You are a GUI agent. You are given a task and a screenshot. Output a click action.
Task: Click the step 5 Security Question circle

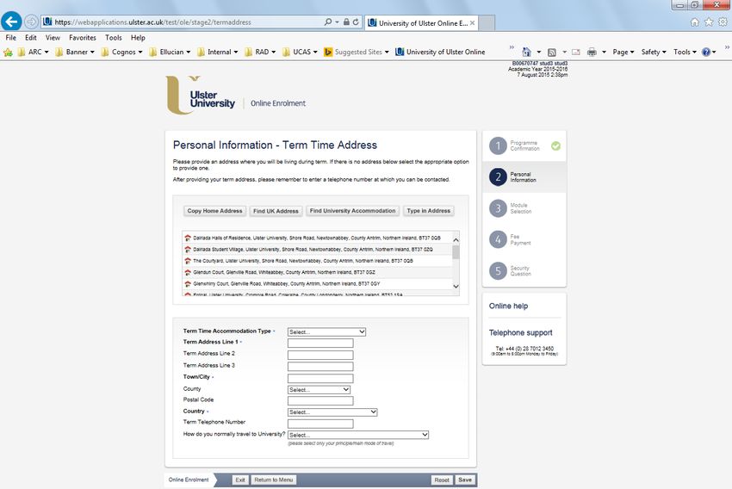(498, 270)
